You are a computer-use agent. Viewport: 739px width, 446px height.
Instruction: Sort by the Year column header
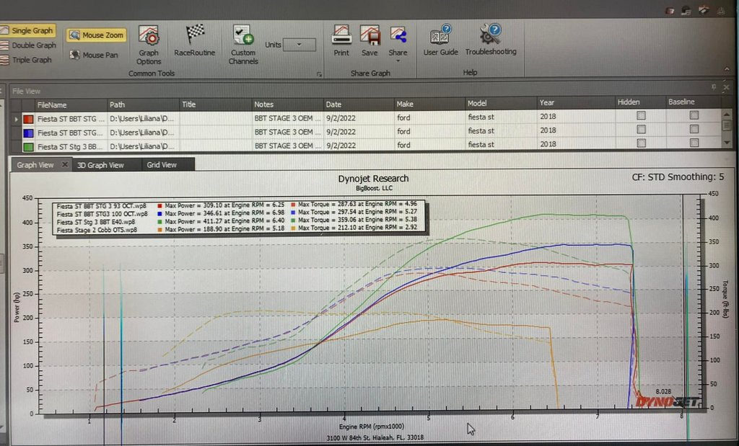[x=576, y=102]
